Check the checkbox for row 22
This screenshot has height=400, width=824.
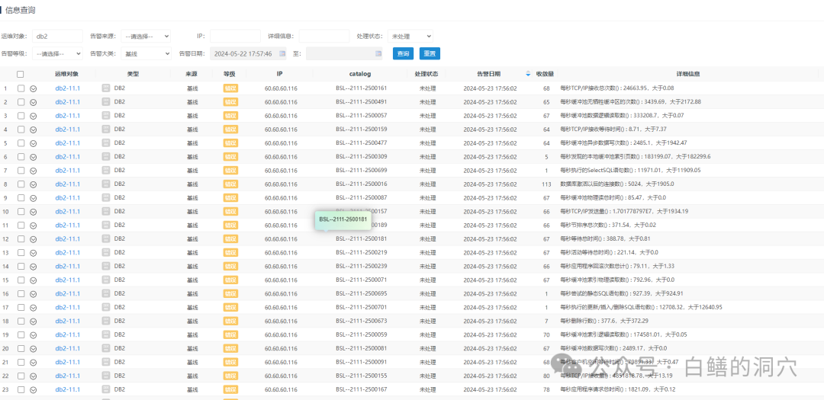pyautogui.click(x=21, y=376)
